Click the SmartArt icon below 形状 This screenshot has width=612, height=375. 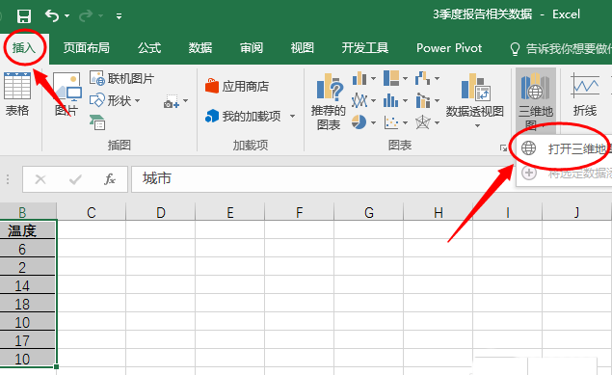[97, 122]
